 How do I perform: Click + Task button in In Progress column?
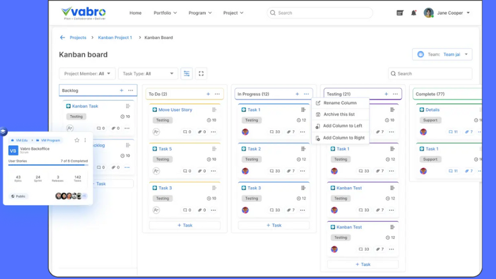pos(274,225)
